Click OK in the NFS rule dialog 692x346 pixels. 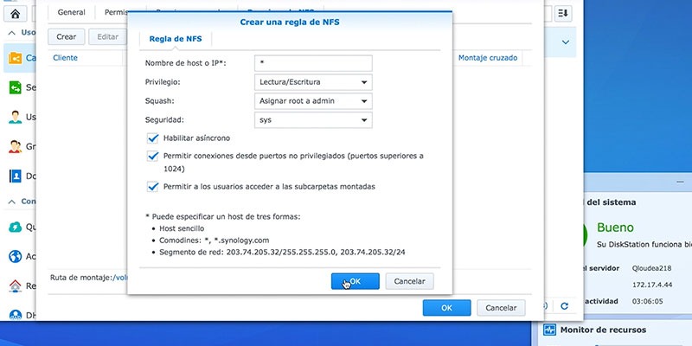pos(356,281)
